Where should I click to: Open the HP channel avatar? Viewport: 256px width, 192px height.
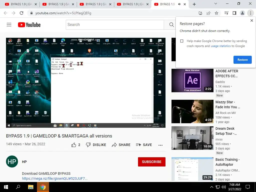(x=12, y=162)
